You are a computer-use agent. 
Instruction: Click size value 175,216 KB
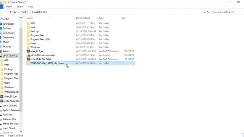click(x=129, y=51)
